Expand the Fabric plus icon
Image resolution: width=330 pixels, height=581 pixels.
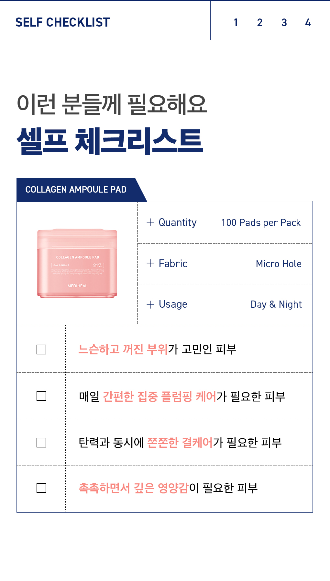[x=150, y=263]
